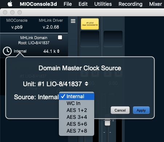Viewport: 164px width, 142px height.
Task: Click the mixer channel fader handle
Action: coord(107,122)
